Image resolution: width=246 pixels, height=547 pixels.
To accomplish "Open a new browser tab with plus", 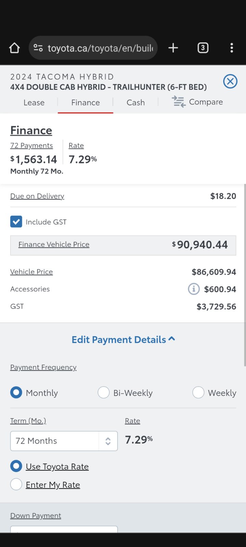I will point(173,48).
